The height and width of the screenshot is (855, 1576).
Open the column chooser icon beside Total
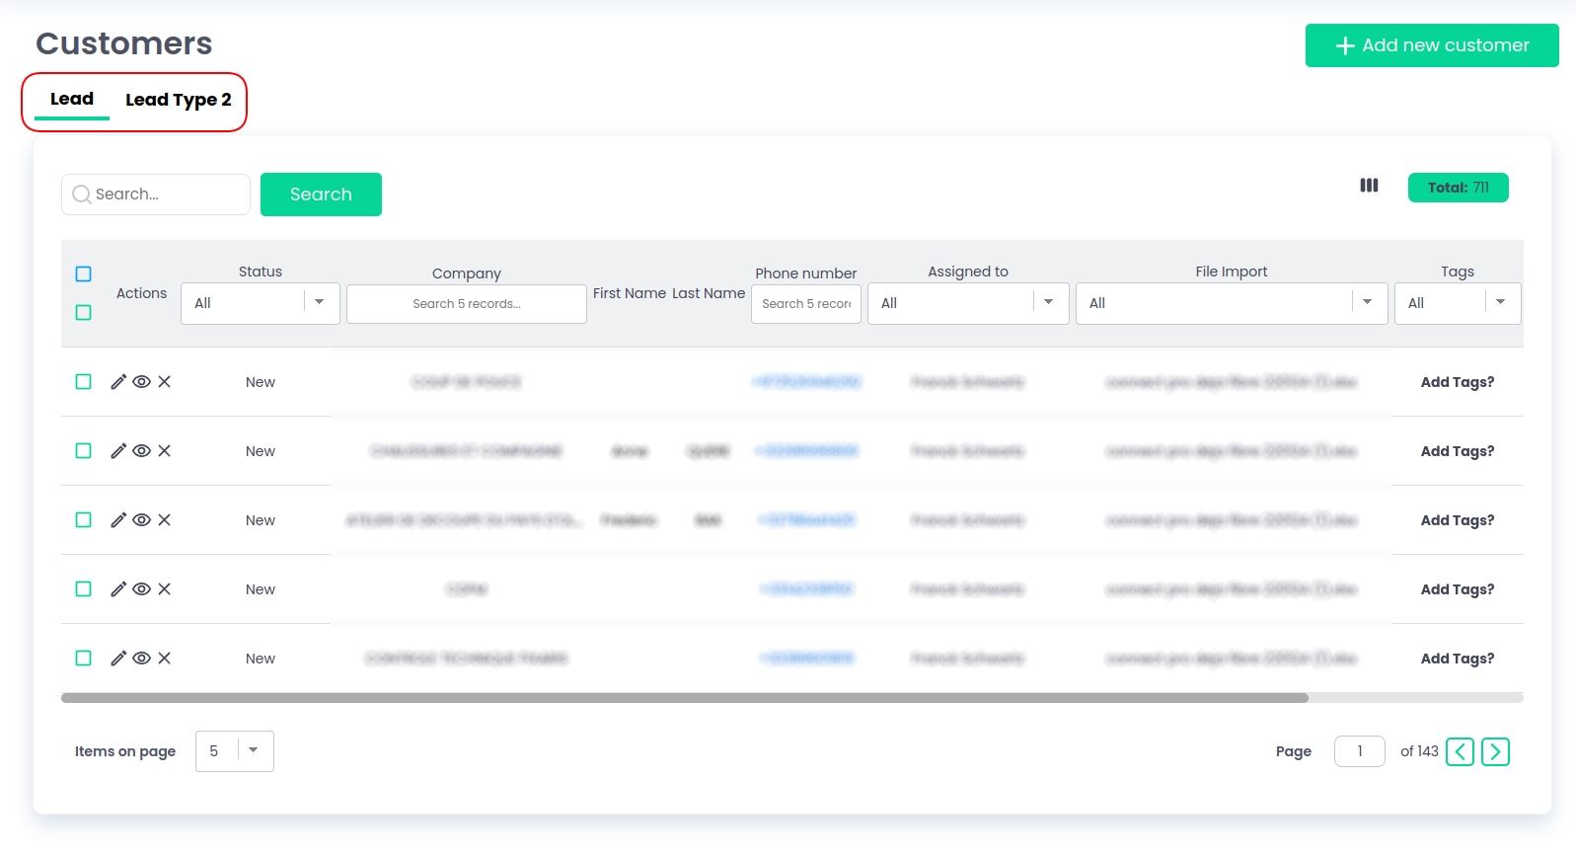tap(1369, 186)
